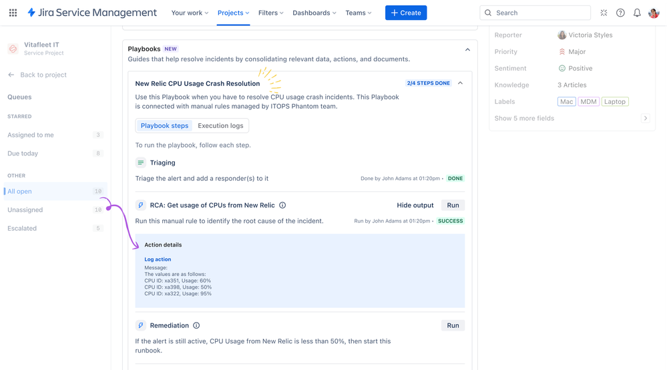The height and width of the screenshot is (370, 667).
Task: Click the Positive sentiment value
Action: pyautogui.click(x=580, y=69)
